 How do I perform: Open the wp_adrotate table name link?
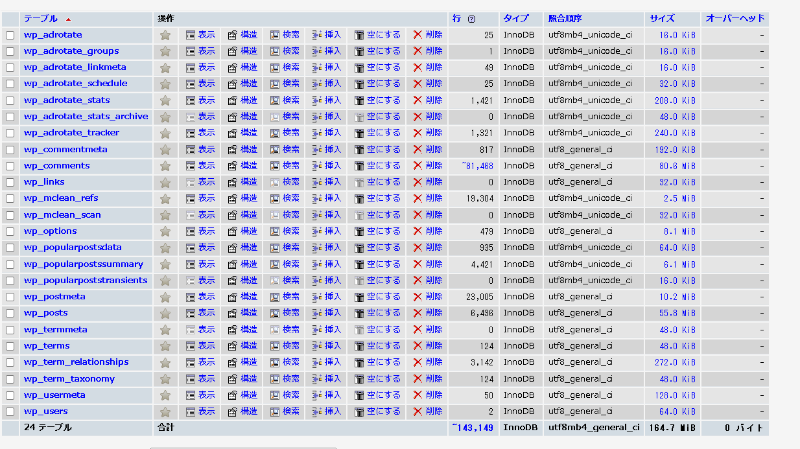click(53, 35)
